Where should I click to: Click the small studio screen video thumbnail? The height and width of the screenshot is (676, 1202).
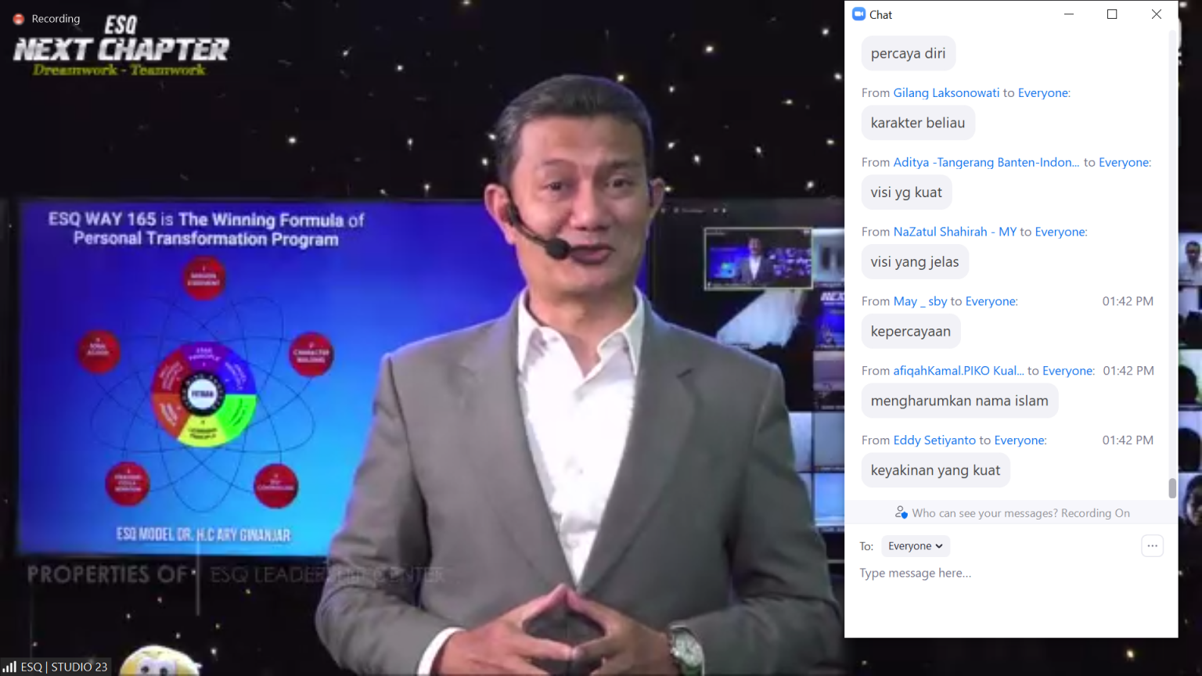pos(758,259)
